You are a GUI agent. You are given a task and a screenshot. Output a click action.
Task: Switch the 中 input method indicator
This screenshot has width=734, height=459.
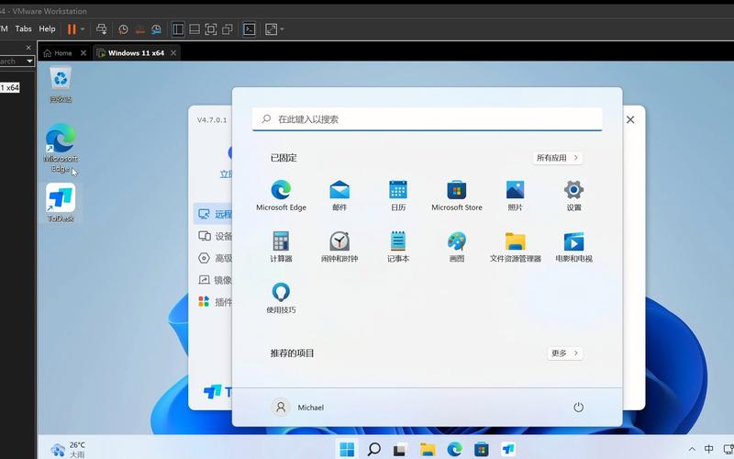click(x=709, y=449)
